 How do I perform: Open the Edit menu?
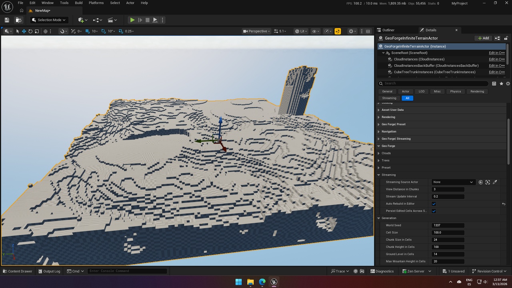(32, 3)
